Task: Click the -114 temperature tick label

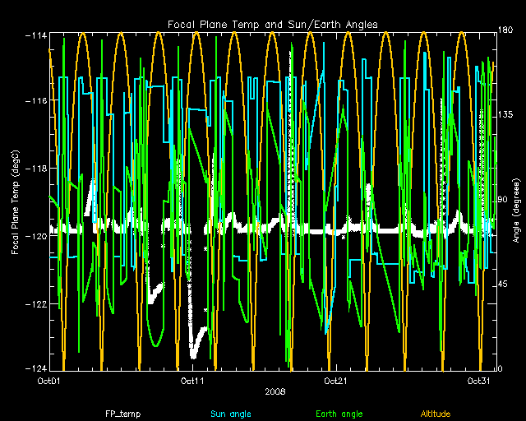Action: click(x=36, y=34)
